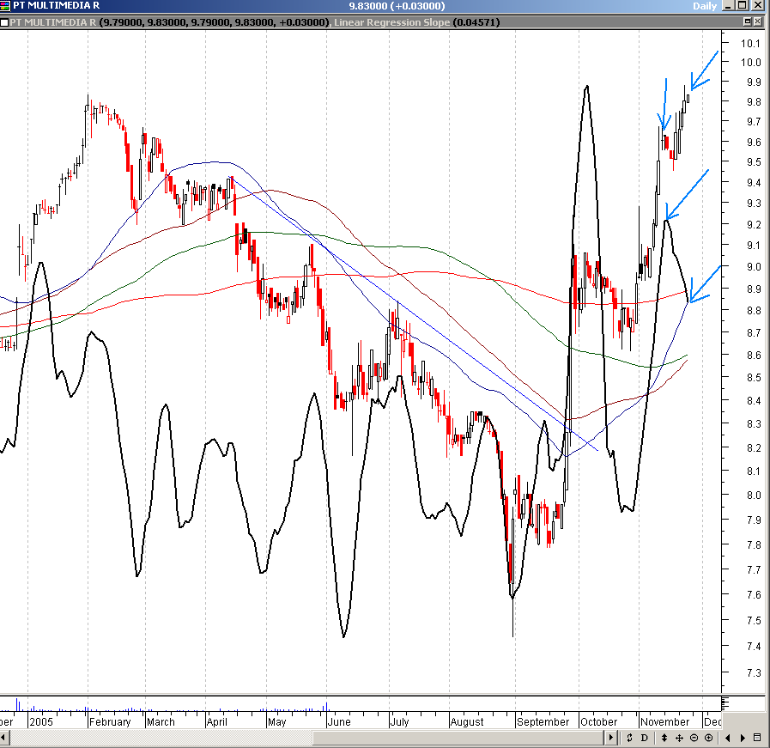770x748 pixels.
Task: Maximize the PT MULTIMEDIA R chart window
Action: [x=743, y=5]
